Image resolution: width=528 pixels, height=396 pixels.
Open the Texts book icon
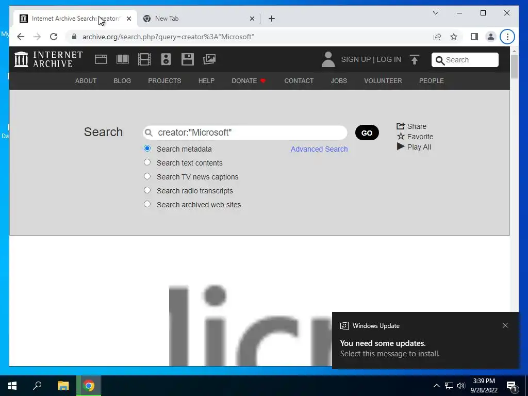coord(123,59)
